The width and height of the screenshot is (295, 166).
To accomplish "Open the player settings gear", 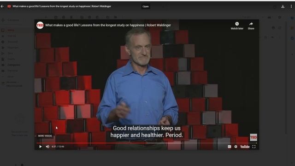I will click(x=236, y=147).
